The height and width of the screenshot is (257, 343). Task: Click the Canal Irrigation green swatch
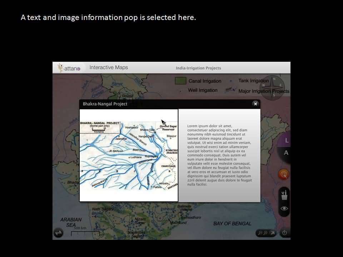click(180, 81)
